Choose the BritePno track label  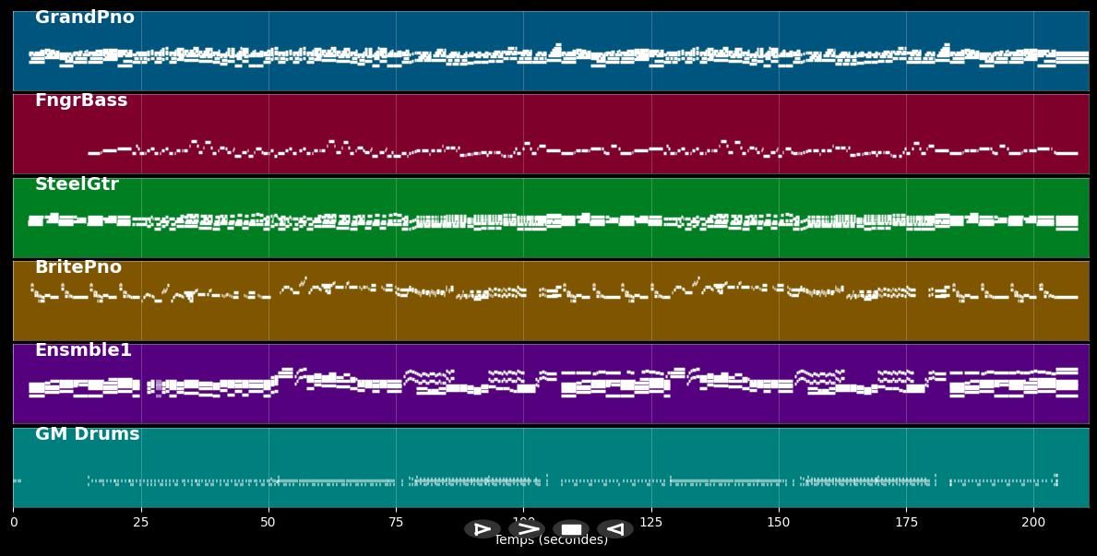tap(78, 267)
